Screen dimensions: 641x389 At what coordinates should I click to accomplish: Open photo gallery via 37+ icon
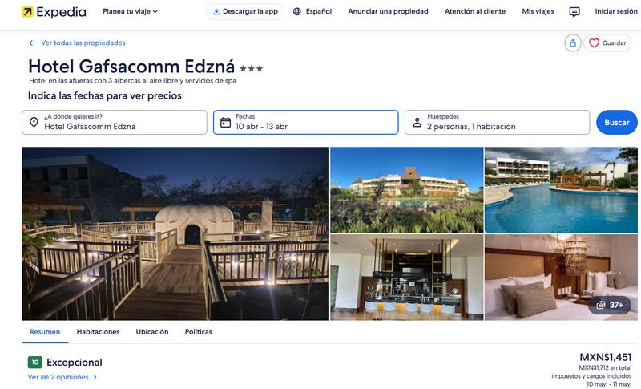(x=610, y=305)
